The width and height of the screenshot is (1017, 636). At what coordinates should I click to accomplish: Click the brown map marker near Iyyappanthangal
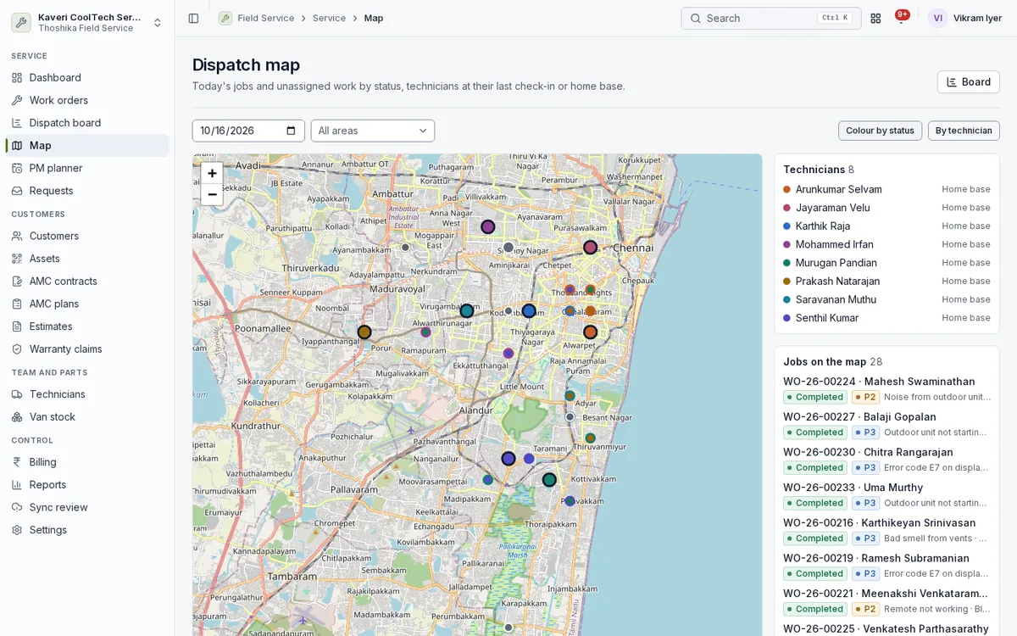click(364, 332)
